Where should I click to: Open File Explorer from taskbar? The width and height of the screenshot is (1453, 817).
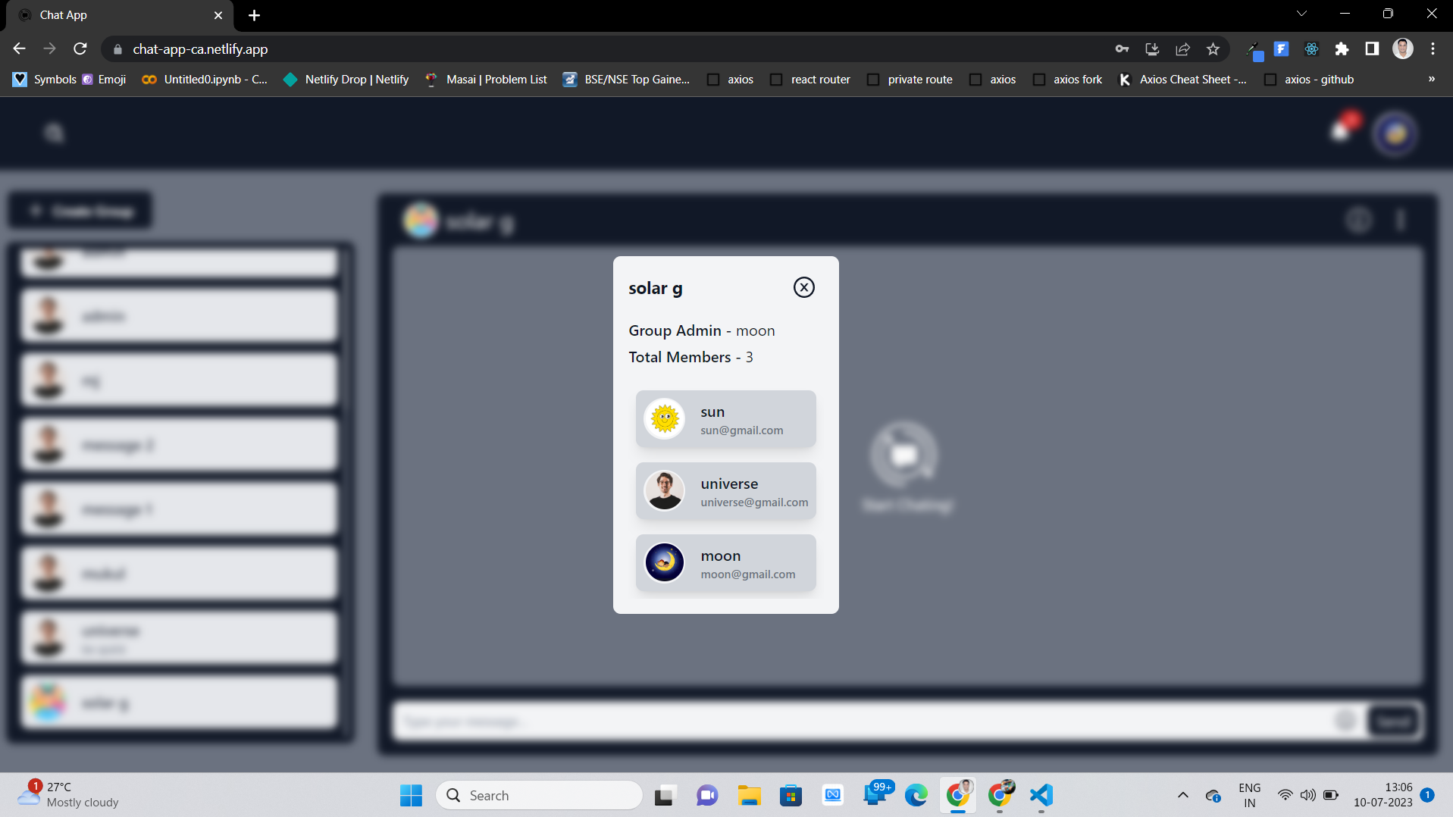click(749, 795)
